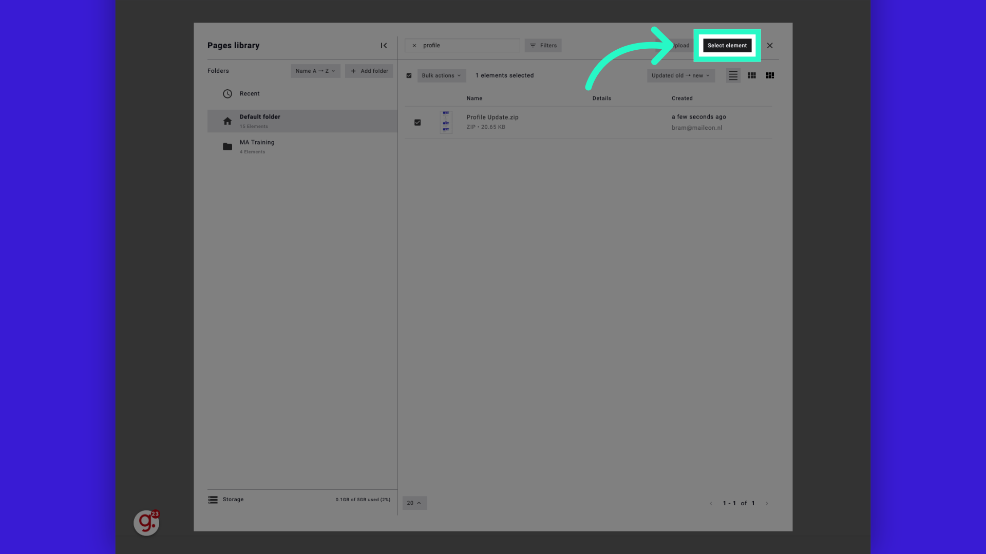The width and height of the screenshot is (986, 554).
Task: Click the MA Training folder icon
Action: tap(227, 147)
